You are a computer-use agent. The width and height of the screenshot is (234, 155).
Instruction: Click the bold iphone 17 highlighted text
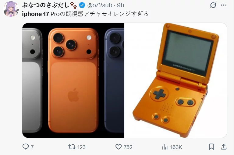tap(36, 14)
